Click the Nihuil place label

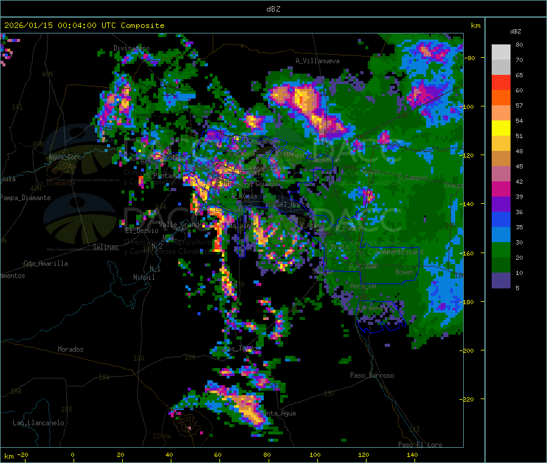click(x=143, y=277)
